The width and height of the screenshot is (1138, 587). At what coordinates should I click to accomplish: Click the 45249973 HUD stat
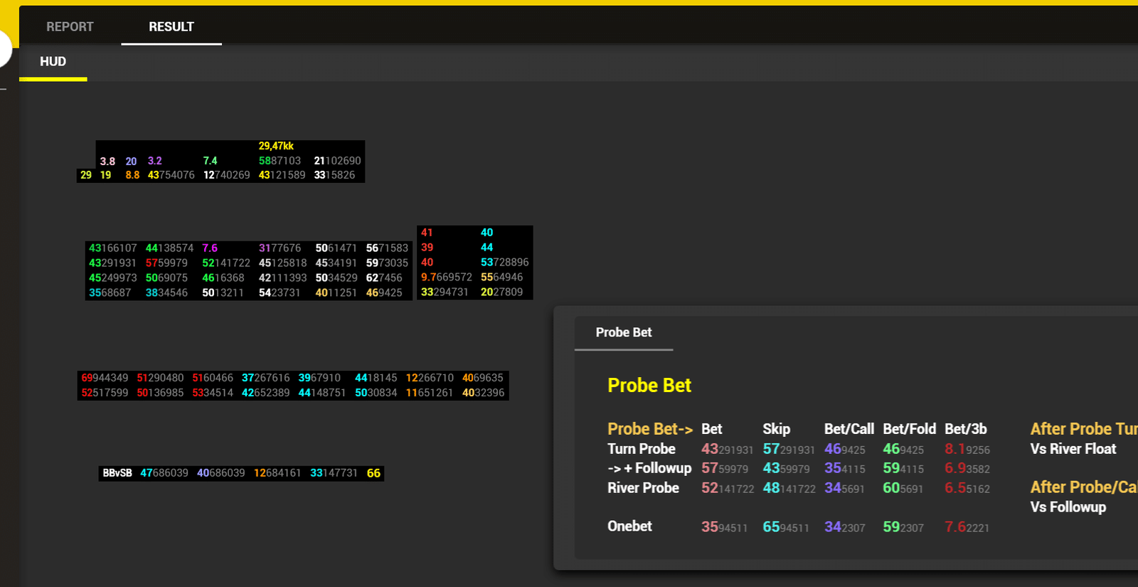point(112,278)
